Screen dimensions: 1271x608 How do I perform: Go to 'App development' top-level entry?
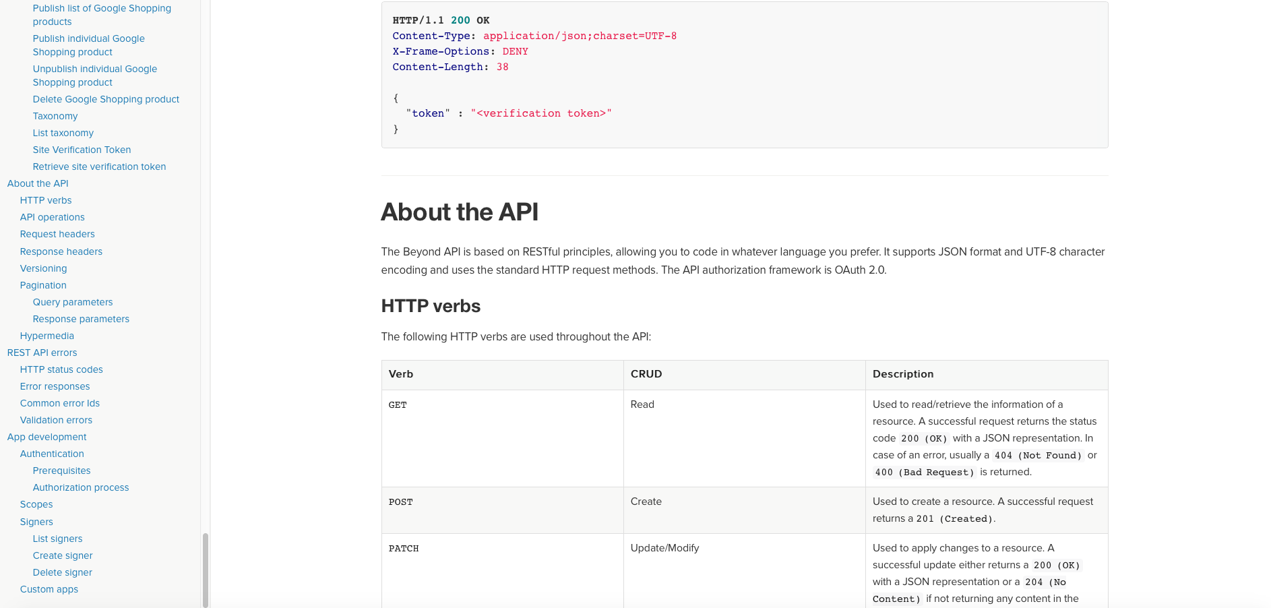[47, 437]
